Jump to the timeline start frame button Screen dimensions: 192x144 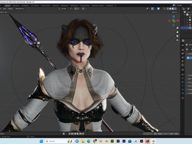point(70,134)
